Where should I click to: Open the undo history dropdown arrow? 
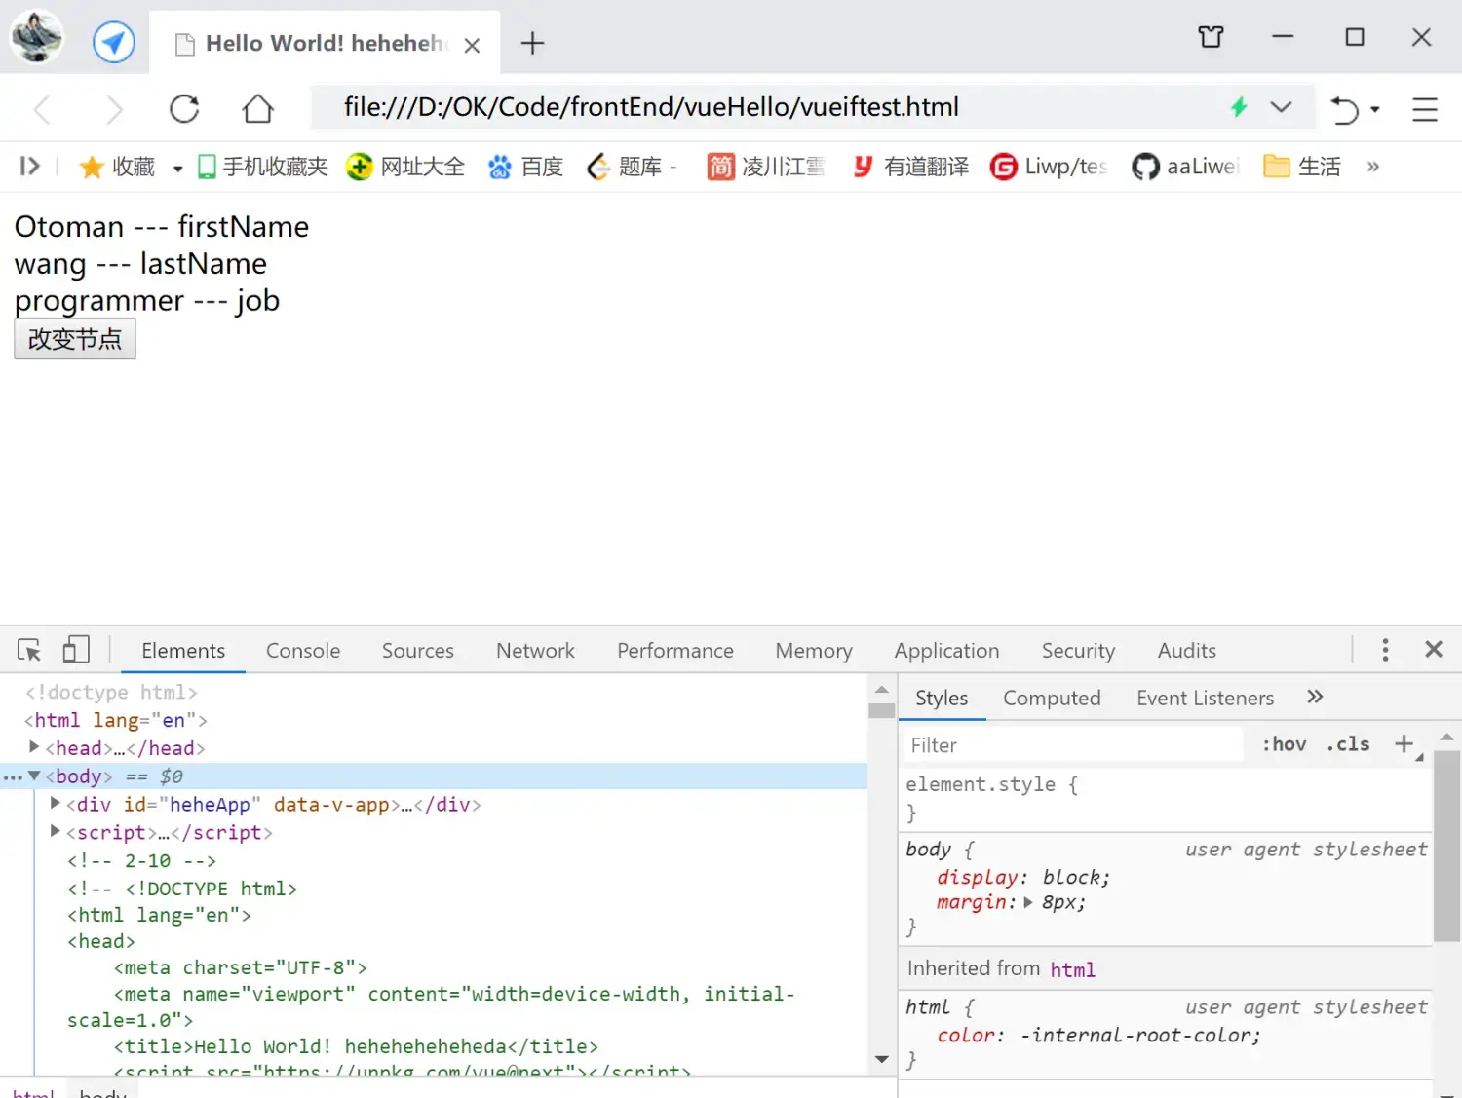(1375, 109)
